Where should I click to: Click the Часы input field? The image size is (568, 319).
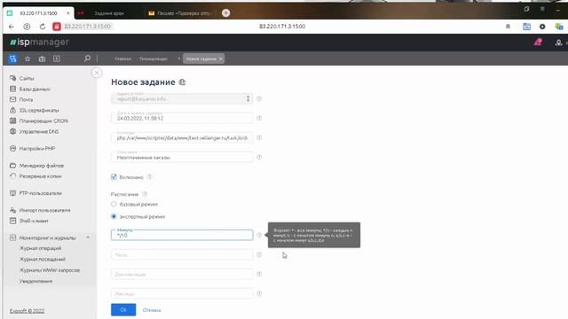[182, 254]
